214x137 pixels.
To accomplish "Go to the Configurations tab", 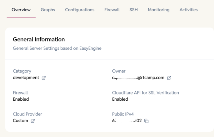I will 80,10.
